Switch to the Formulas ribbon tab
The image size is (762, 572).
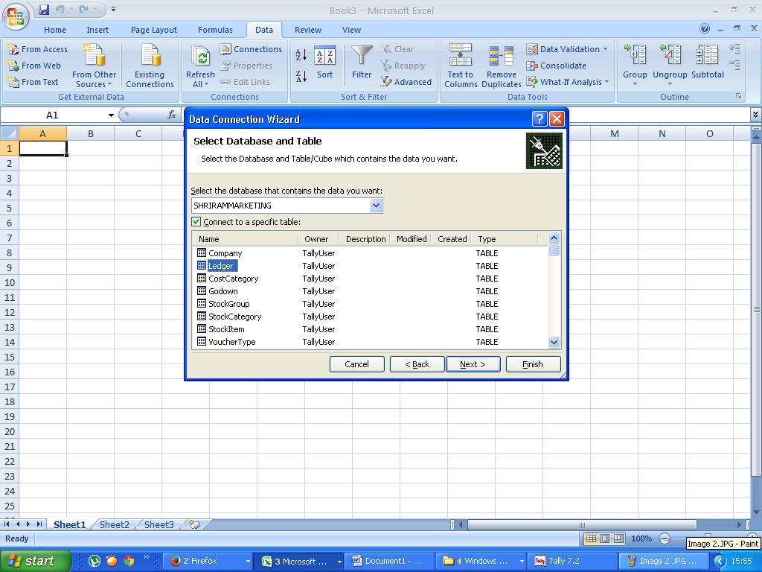pyautogui.click(x=215, y=30)
